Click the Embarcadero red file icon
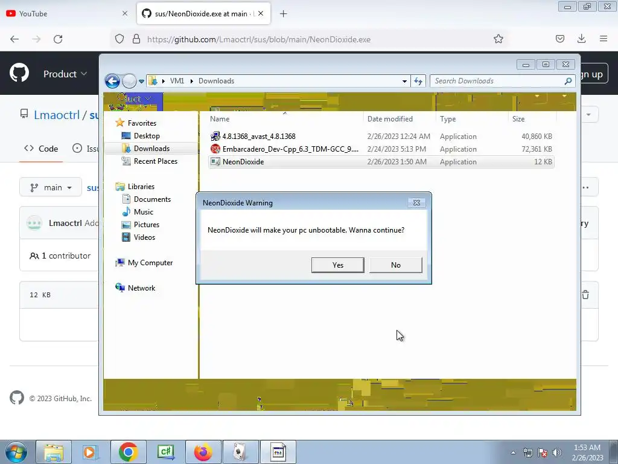The image size is (618, 464). point(215,149)
